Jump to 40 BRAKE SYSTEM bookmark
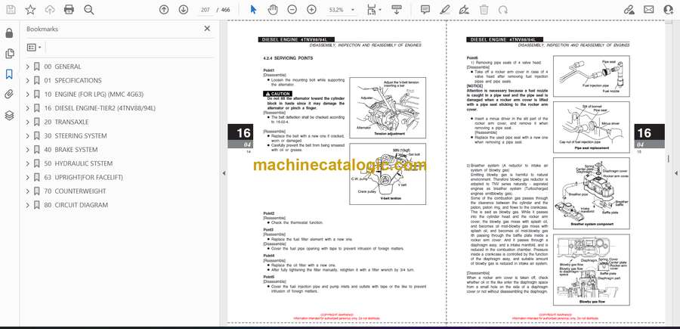Viewport: 680px width, 329px height. click(x=71, y=150)
